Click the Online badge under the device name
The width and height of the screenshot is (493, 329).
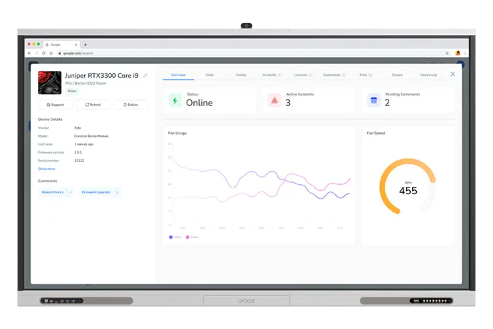[72, 91]
